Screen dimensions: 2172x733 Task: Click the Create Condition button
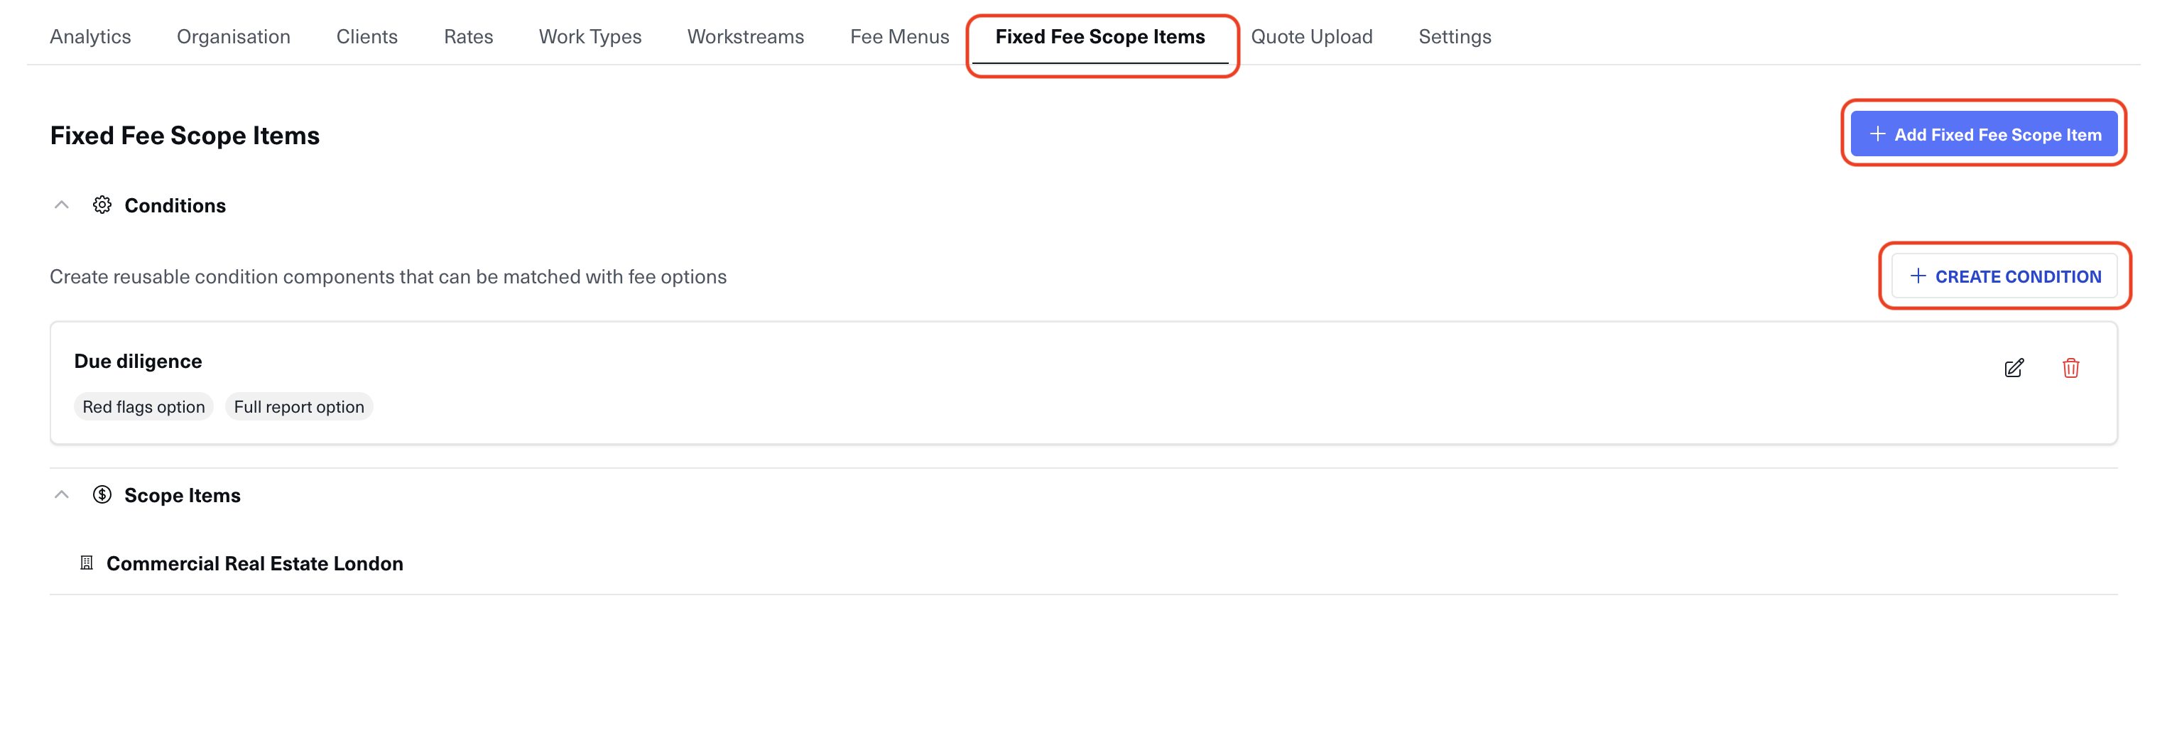[x=2004, y=276]
